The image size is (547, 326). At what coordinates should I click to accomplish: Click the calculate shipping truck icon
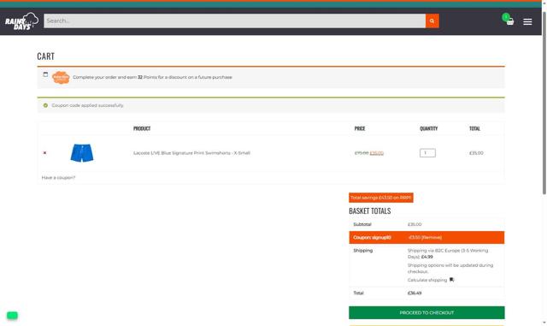(x=451, y=280)
